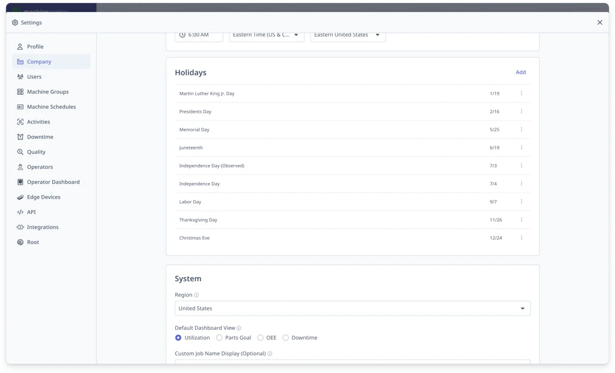This screenshot has width=615, height=373.
Task: Click info icon next to Region label
Action: 196,295
